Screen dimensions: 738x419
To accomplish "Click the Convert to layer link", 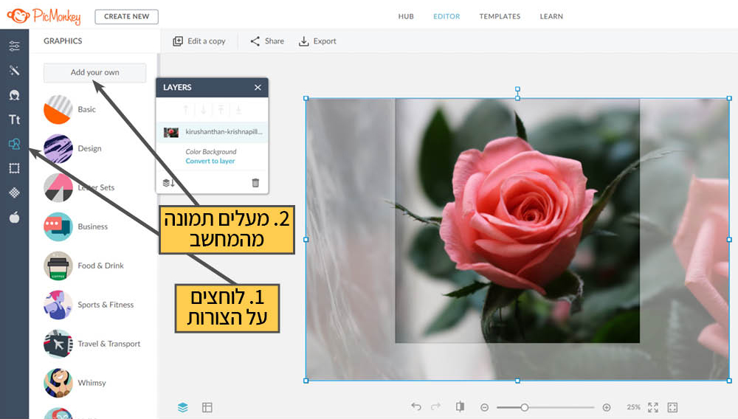I will tap(210, 161).
